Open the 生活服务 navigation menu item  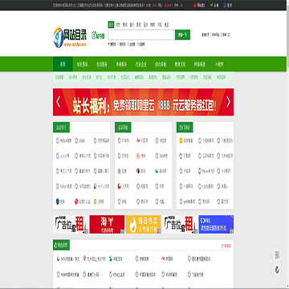[x=102, y=64]
